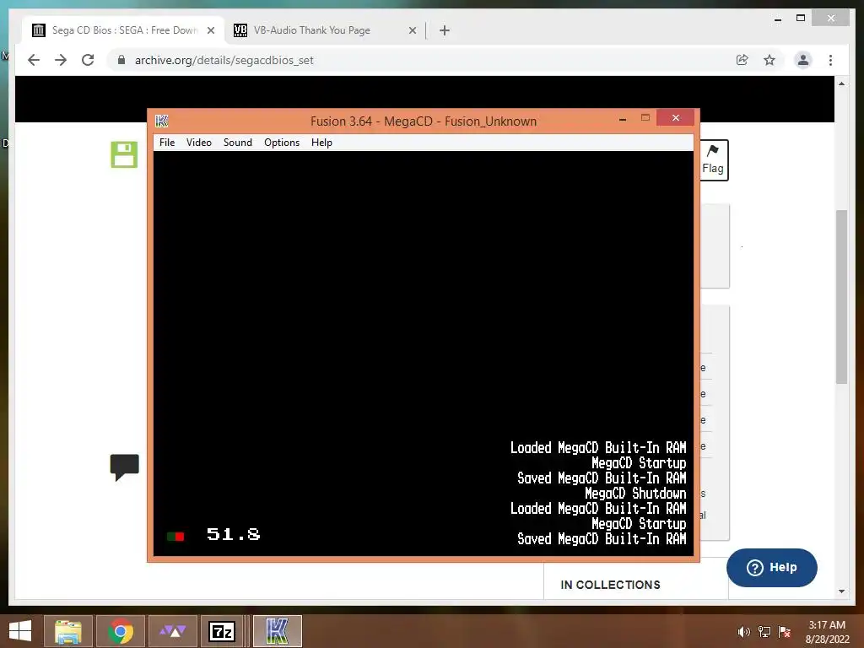864x648 pixels.
Task: Reload the archive.org page
Action: pyautogui.click(x=88, y=60)
